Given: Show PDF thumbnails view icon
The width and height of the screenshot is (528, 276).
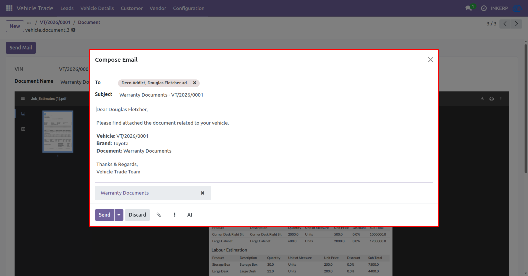Looking at the screenshot, I should (23, 113).
